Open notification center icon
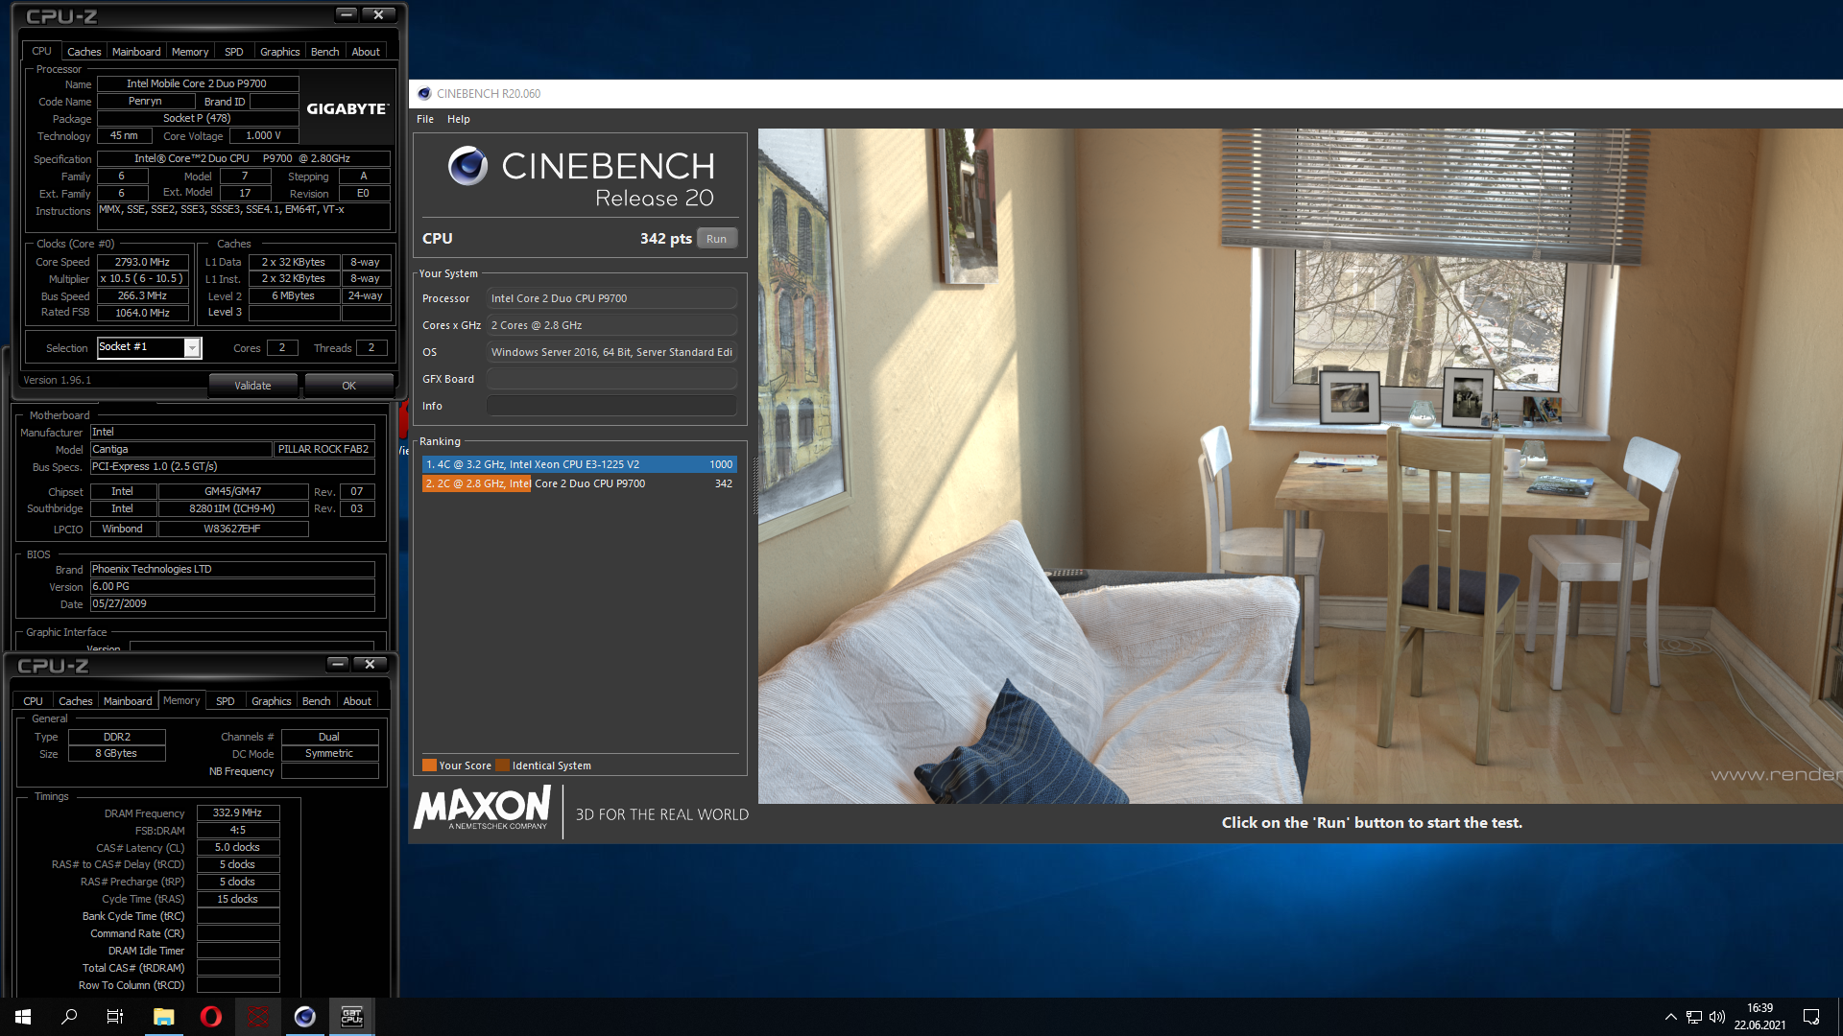Viewport: 1843px width, 1036px height. 1811,1017
